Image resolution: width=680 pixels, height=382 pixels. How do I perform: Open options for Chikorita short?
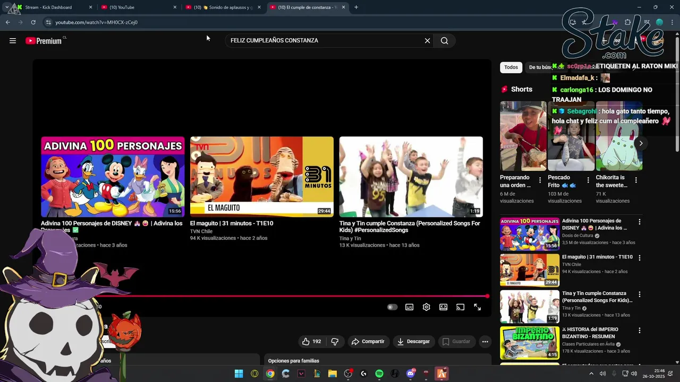pyautogui.click(x=636, y=180)
